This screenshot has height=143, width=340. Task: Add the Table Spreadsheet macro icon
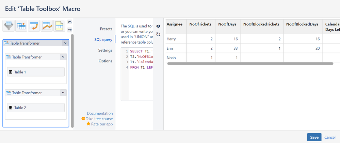60,26
